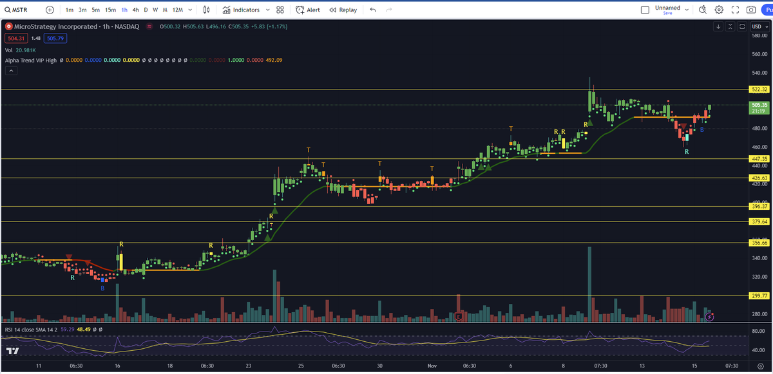Expand the favorite indicators dropdown arrow
The width and height of the screenshot is (773, 374).
click(267, 10)
